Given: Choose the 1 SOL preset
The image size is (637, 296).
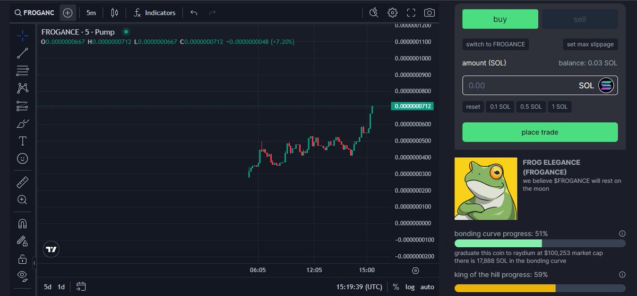Looking at the screenshot, I should 559,107.
